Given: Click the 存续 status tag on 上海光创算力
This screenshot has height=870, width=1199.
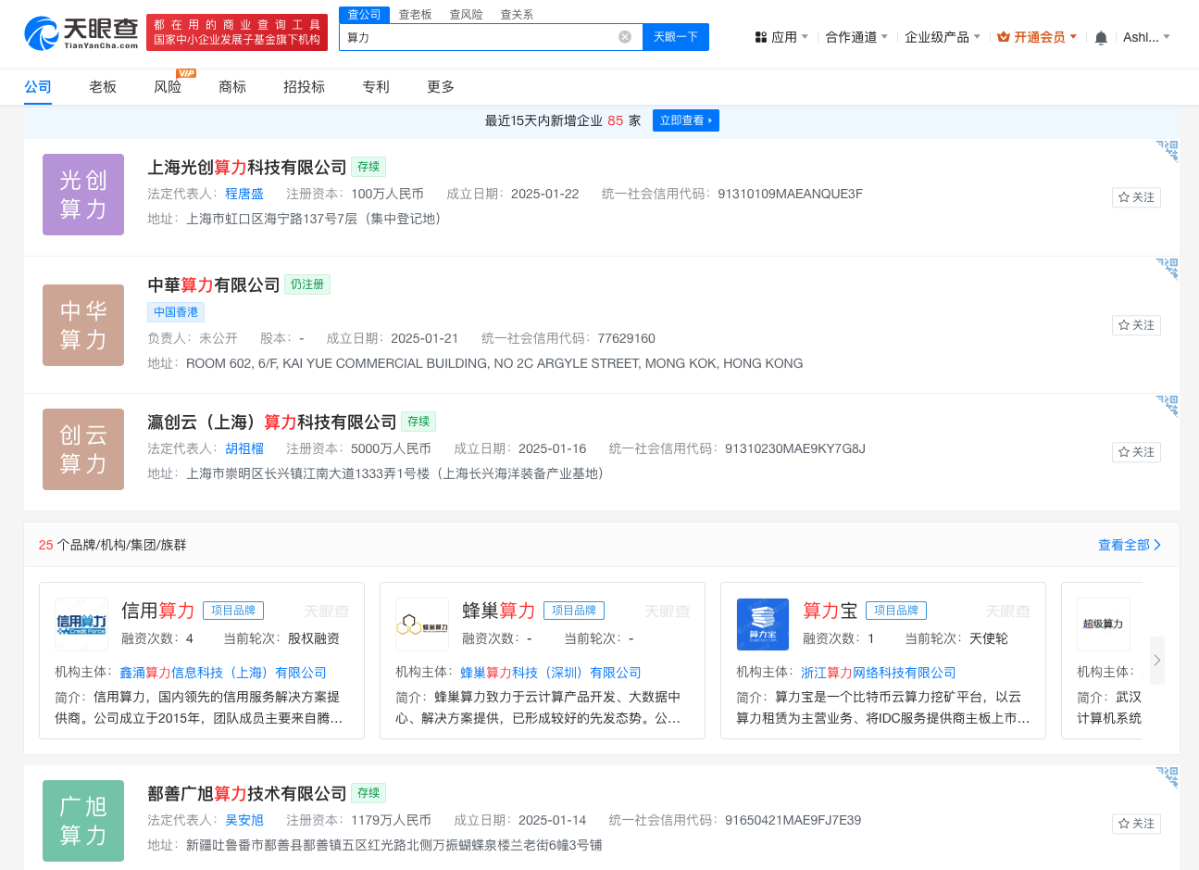Looking at the screenshot, I should point(368,167).
